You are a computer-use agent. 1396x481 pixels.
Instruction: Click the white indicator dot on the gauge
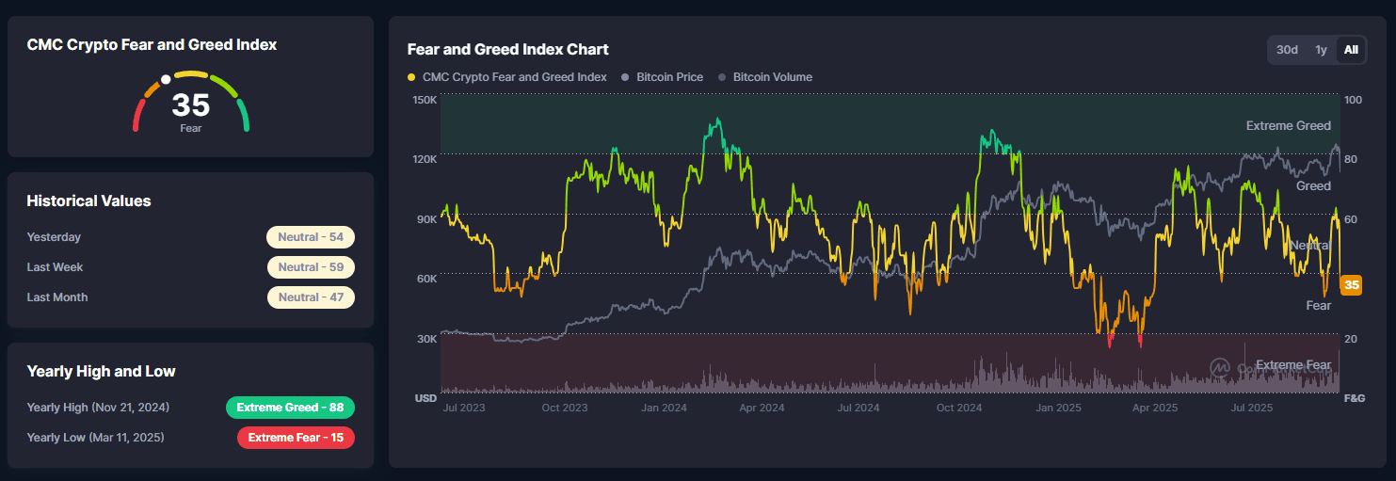pyautogui.click(x=166, y=80)
